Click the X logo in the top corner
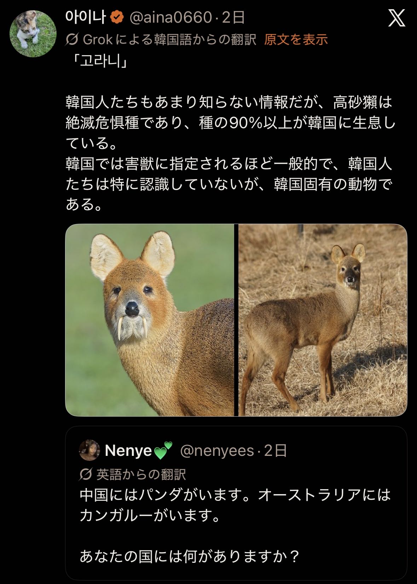The width and height of the screenshot is (417, 584). coord(396,18)
